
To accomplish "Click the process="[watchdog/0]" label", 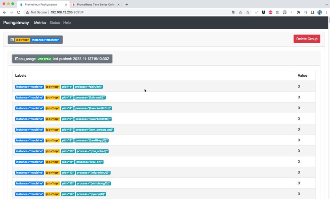I will coord(93,183).
